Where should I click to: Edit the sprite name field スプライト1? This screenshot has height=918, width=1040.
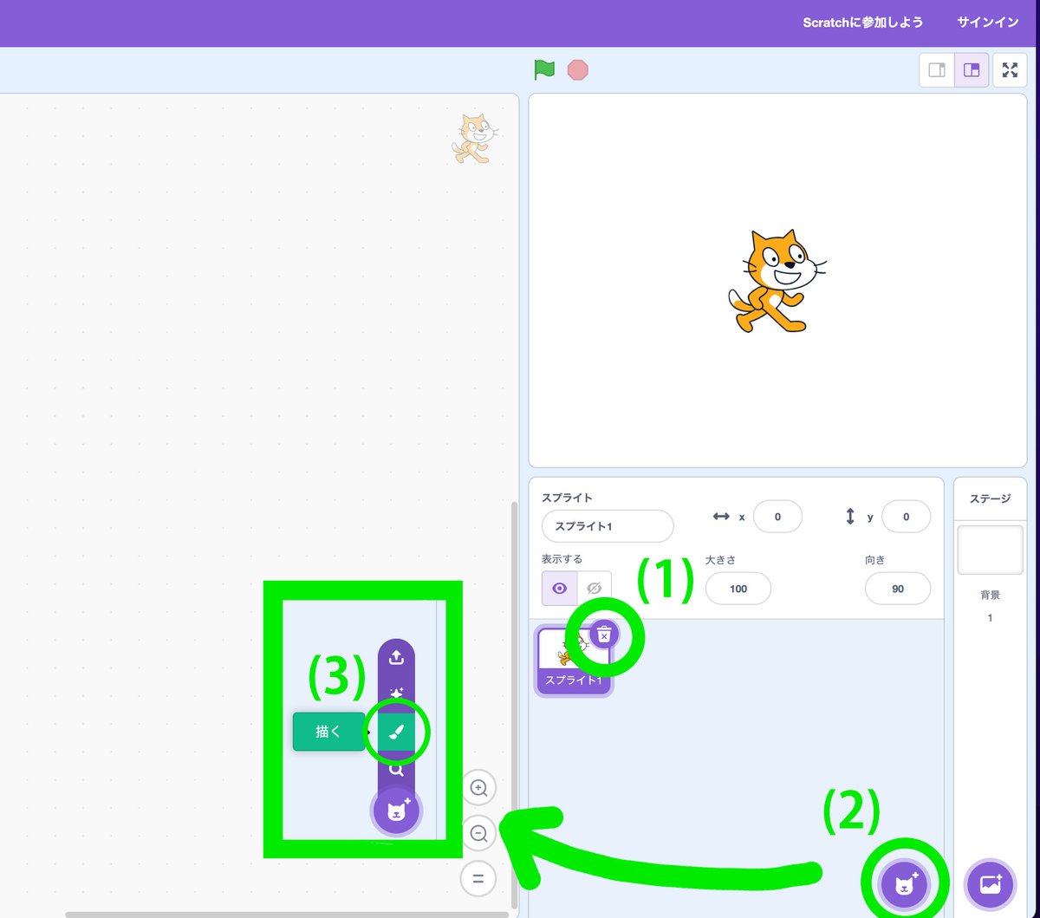click(x=608, y=526)
